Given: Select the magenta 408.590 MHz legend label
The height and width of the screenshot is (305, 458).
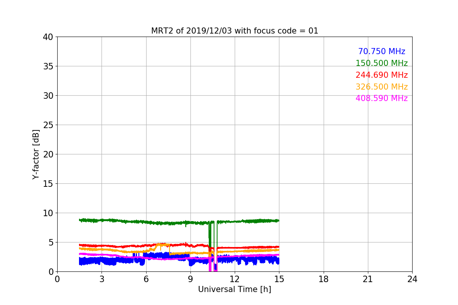Looking at the screenshot, I should tap(382, 98).
